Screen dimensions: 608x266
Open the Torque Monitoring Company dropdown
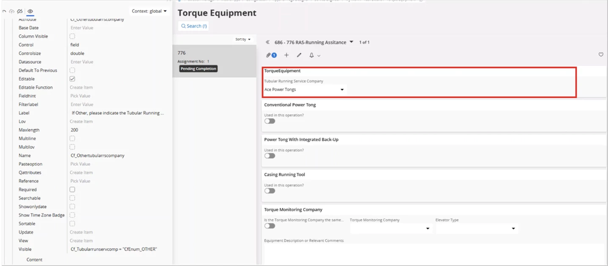click(391, 228)
